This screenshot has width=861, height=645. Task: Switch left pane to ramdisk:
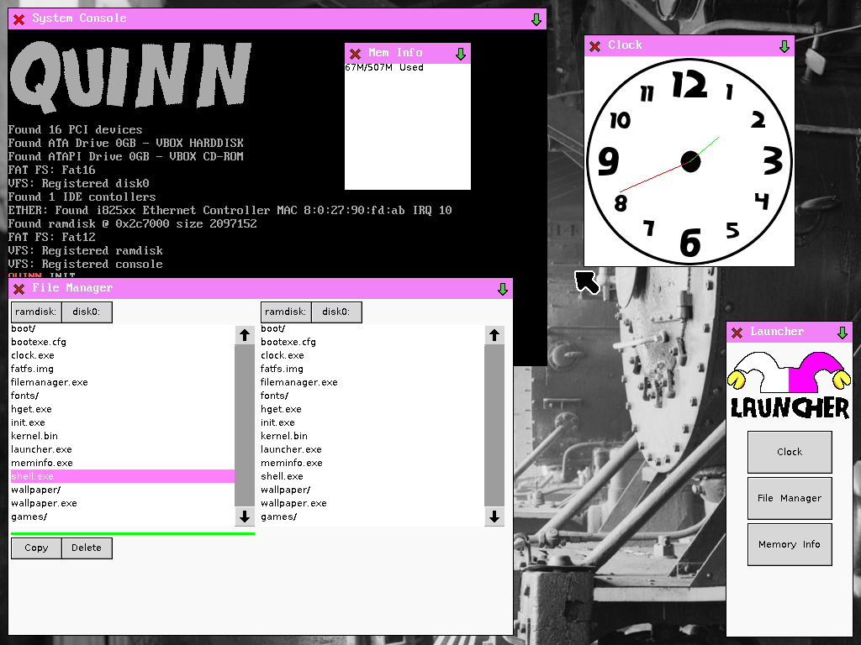click(x=36, y=312)
